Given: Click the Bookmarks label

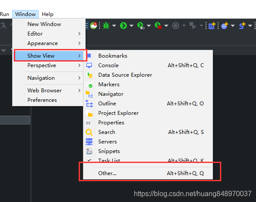Looking at the screenshot, I should point(113,56).
